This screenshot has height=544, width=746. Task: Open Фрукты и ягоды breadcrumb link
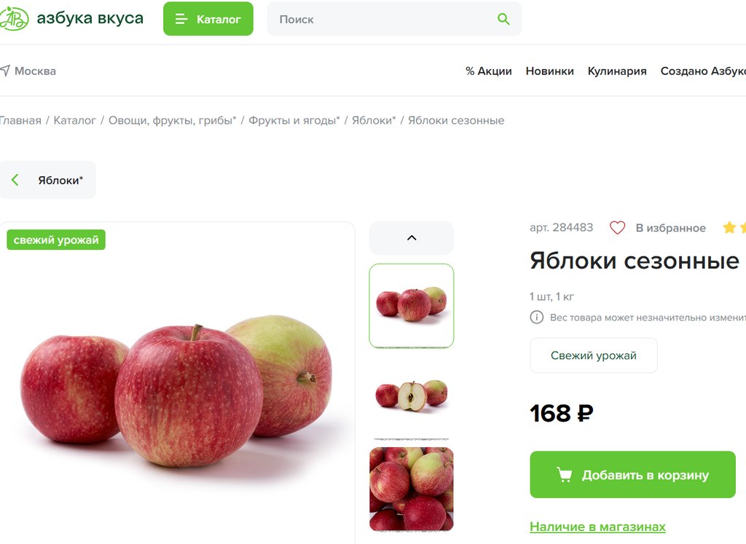(294, 120)
